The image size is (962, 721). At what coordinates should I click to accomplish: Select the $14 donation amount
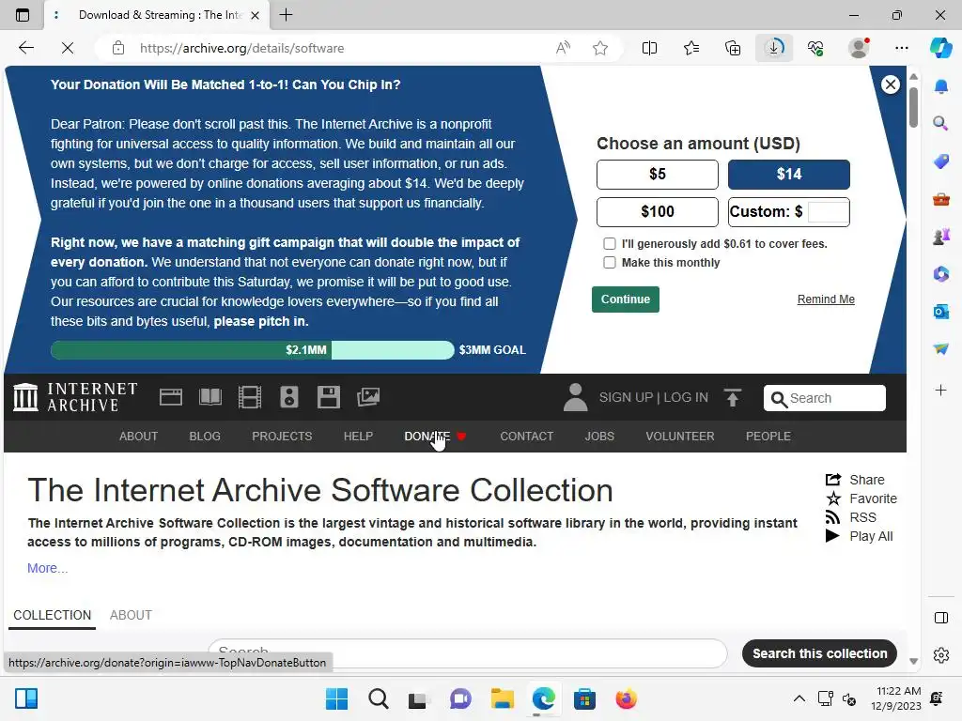point(789,174)
